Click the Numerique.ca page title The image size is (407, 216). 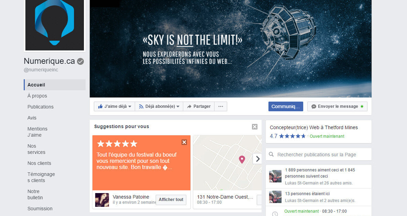point(49,61)
